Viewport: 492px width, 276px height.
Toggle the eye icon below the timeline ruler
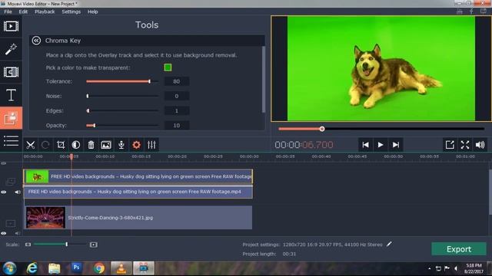click(x=3, y=163)
